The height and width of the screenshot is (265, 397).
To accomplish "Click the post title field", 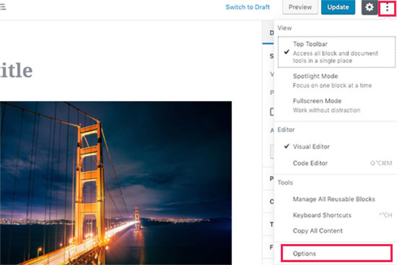I will pyautogui.click(x=16, y=71).
